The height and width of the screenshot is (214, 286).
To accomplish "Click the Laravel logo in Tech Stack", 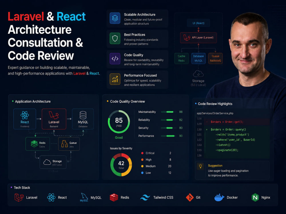I will click(x=19, y=197).
